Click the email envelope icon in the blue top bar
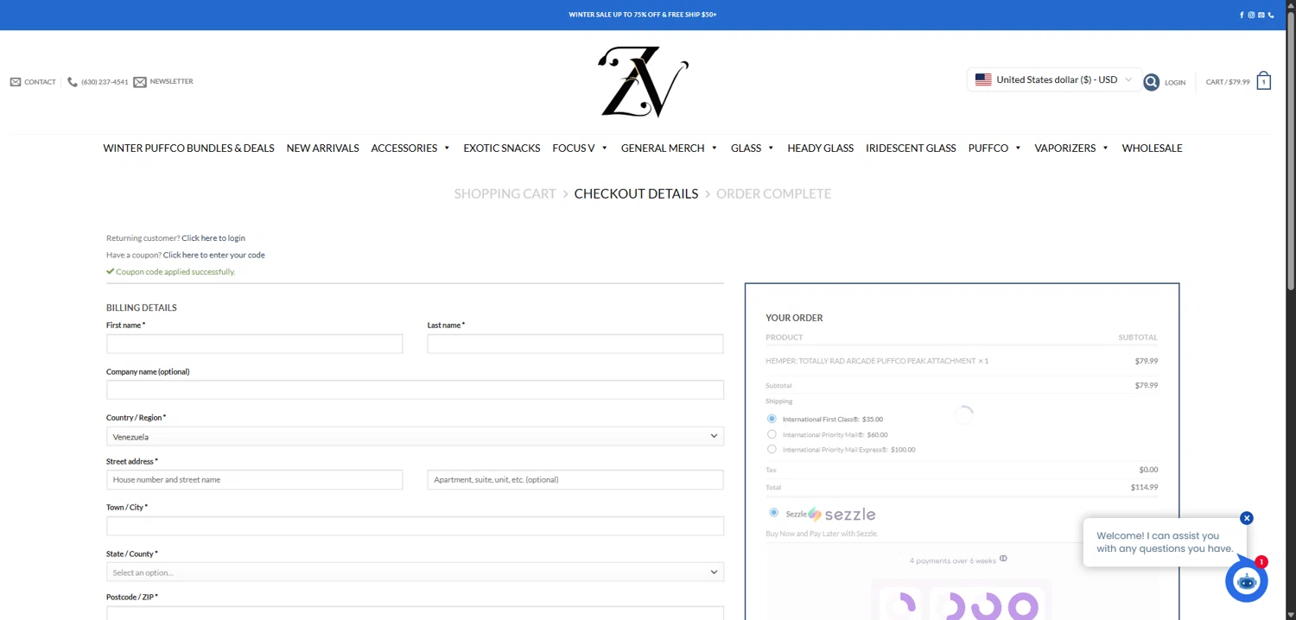The height and width of the screenshot is (620, 1296). pos(1261,15)
